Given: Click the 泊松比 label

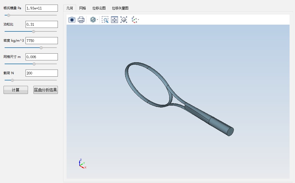Looking at the screenshot, I should (x=8, y=24).
